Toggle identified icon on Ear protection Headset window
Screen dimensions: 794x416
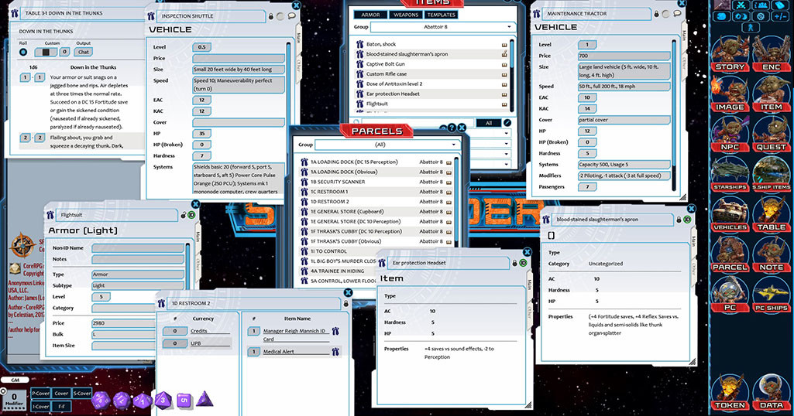pyautogui.click(x=523, y=264)
